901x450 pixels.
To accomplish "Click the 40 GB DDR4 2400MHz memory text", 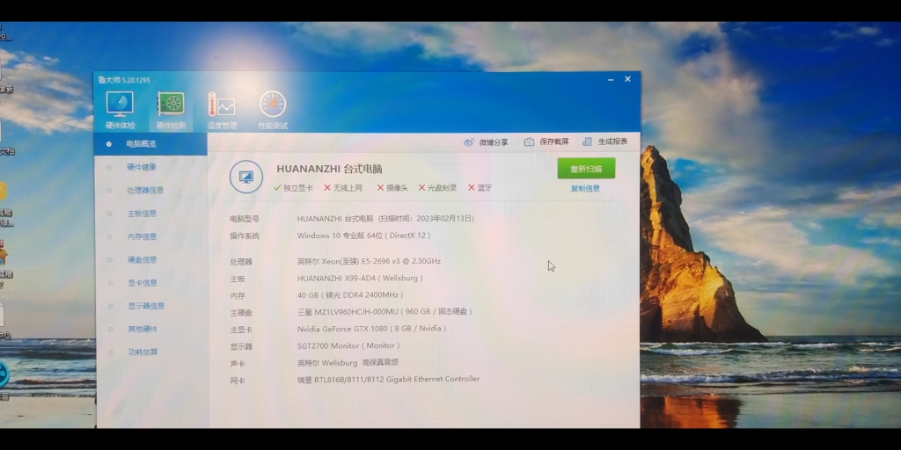I will pyautogui.click(x=350, y=295).
